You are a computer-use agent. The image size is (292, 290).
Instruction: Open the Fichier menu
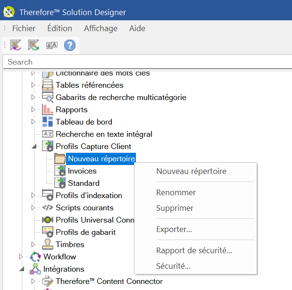24,28
